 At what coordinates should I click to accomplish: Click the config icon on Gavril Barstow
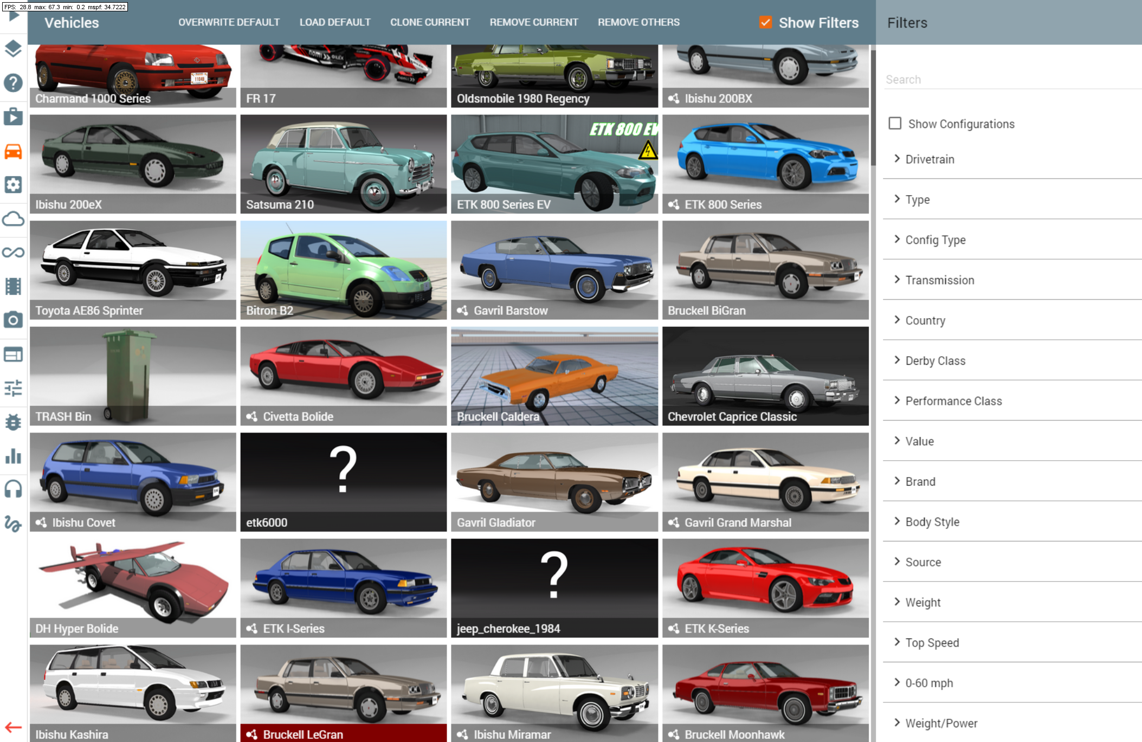coord(462,311)
